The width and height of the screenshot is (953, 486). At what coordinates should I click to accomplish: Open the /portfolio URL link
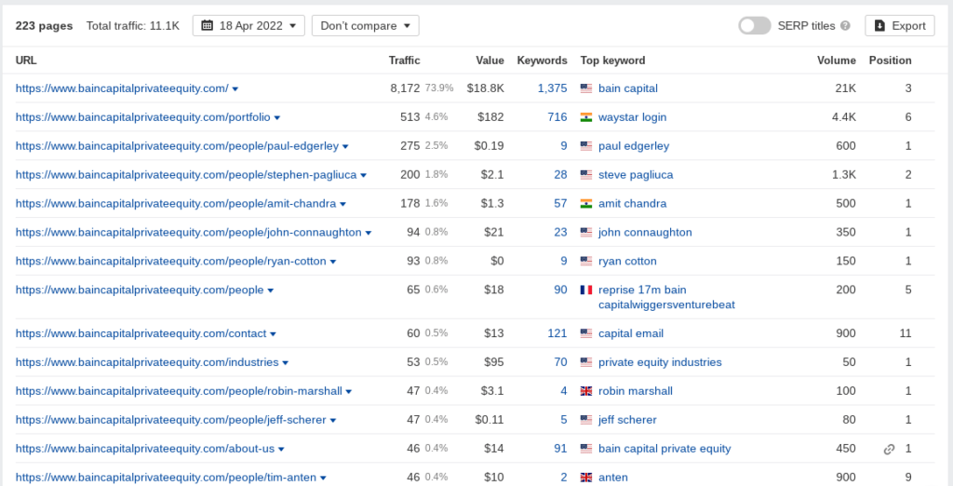pos(142,116)
